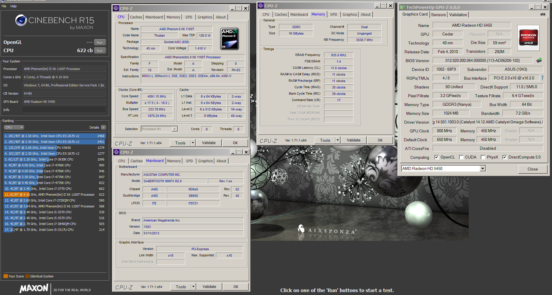Viewport: 552px width, 295px height.
Task: Click the Driver Version field in GPU-Z
Action: coord(488,122)
